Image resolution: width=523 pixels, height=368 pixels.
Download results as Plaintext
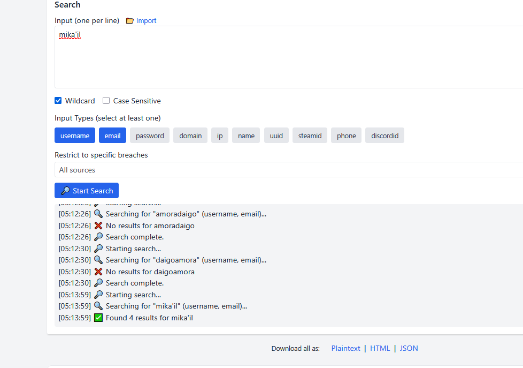345,348
